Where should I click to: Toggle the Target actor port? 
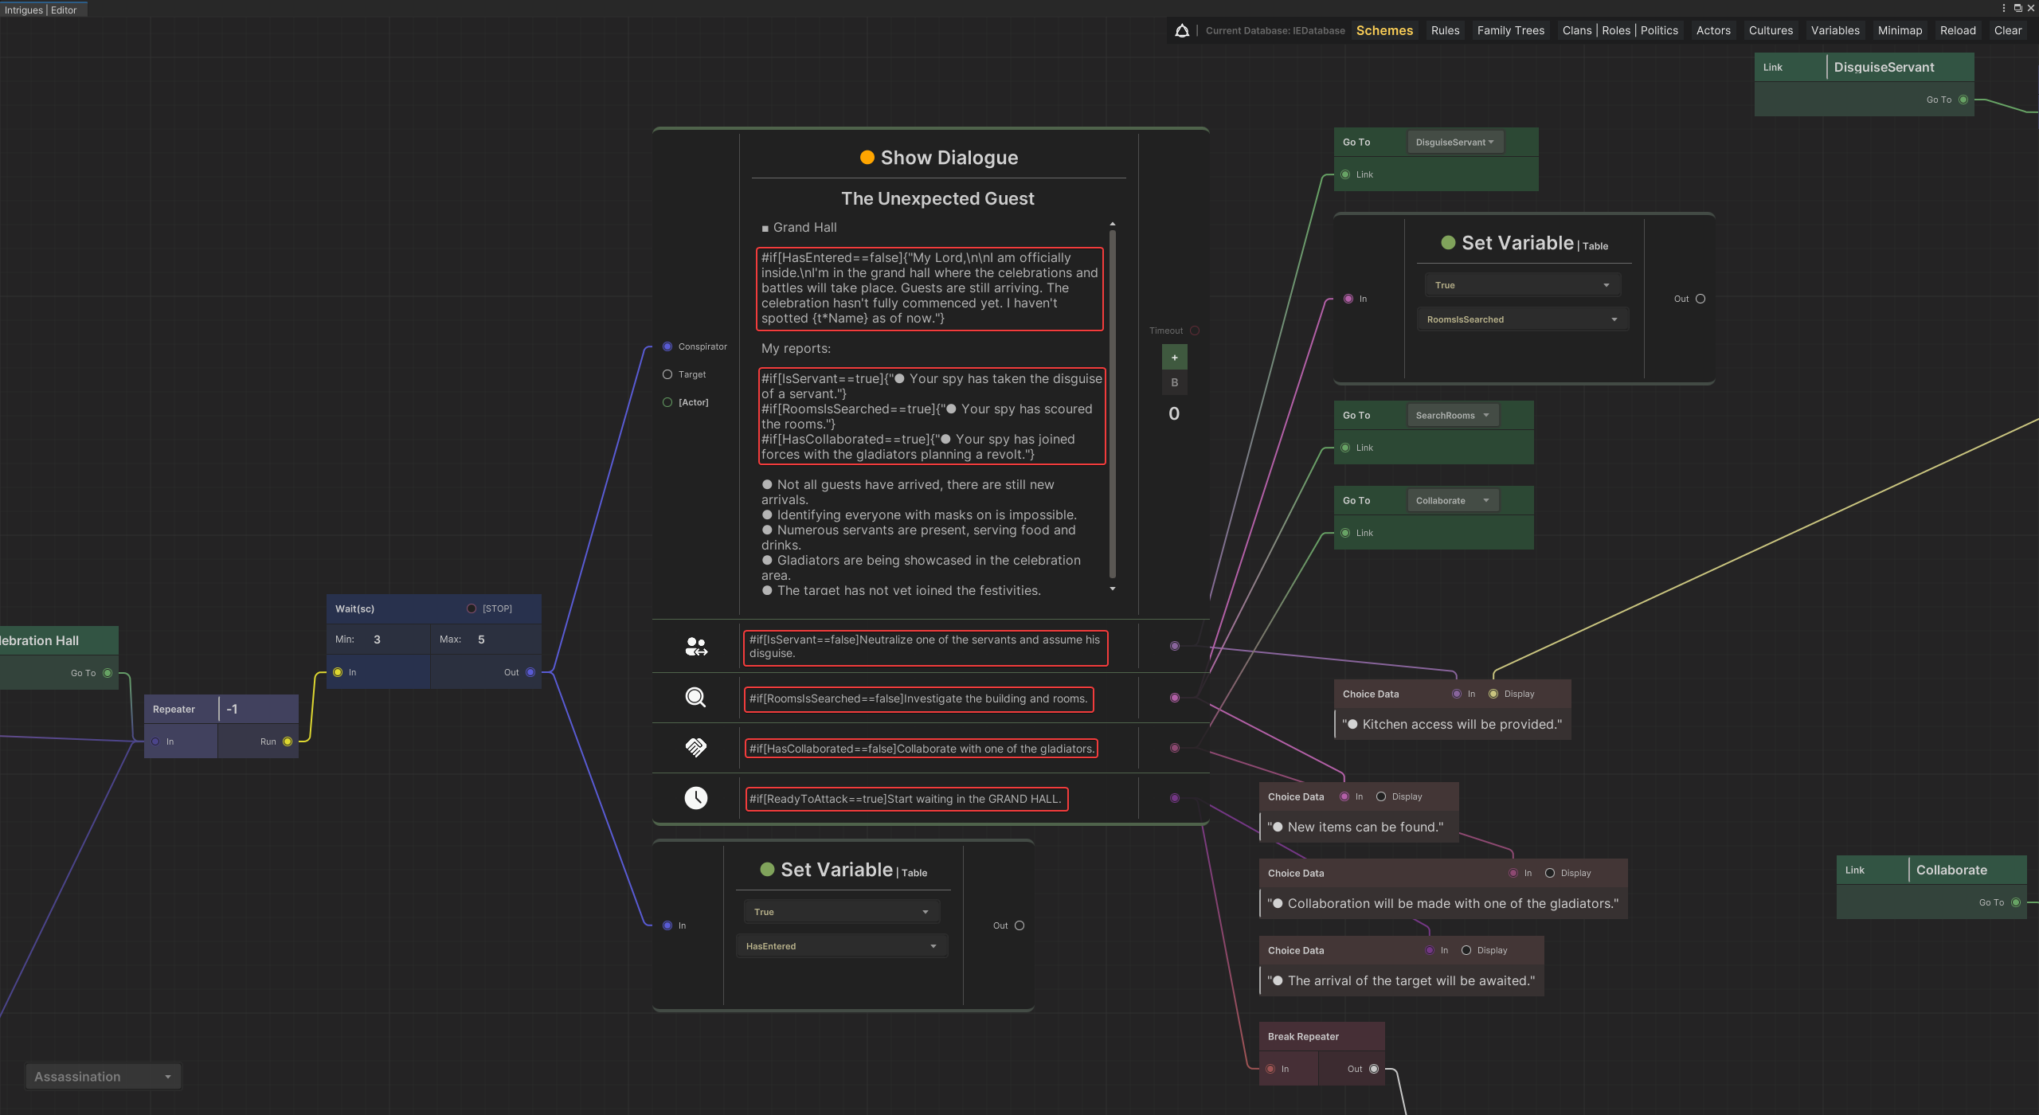[x=667, y=374]
